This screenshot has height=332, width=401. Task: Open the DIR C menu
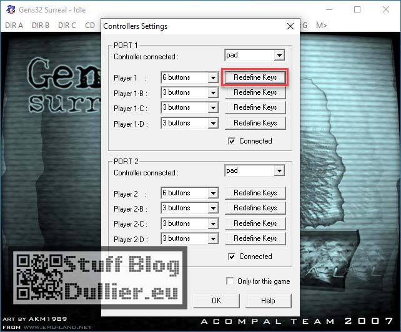(x=67, y=26)
